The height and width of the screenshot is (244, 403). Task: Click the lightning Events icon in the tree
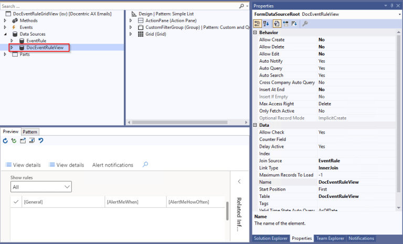click(x=14, y=27)
